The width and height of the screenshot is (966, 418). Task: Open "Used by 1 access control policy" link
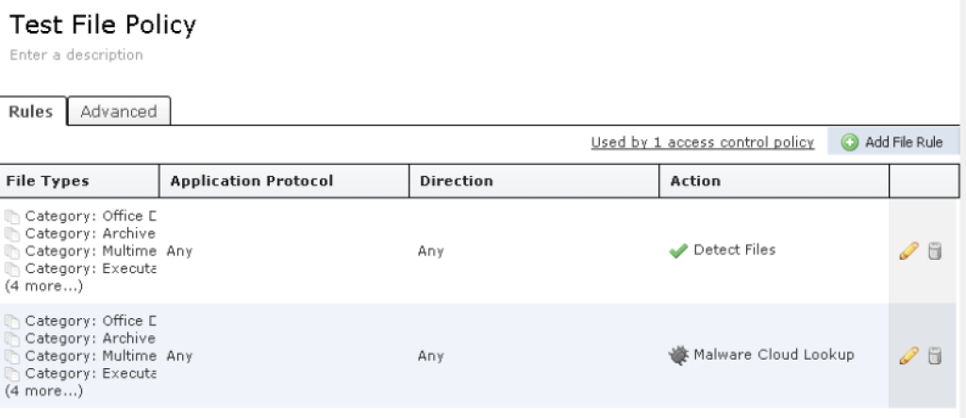point(702,143)
